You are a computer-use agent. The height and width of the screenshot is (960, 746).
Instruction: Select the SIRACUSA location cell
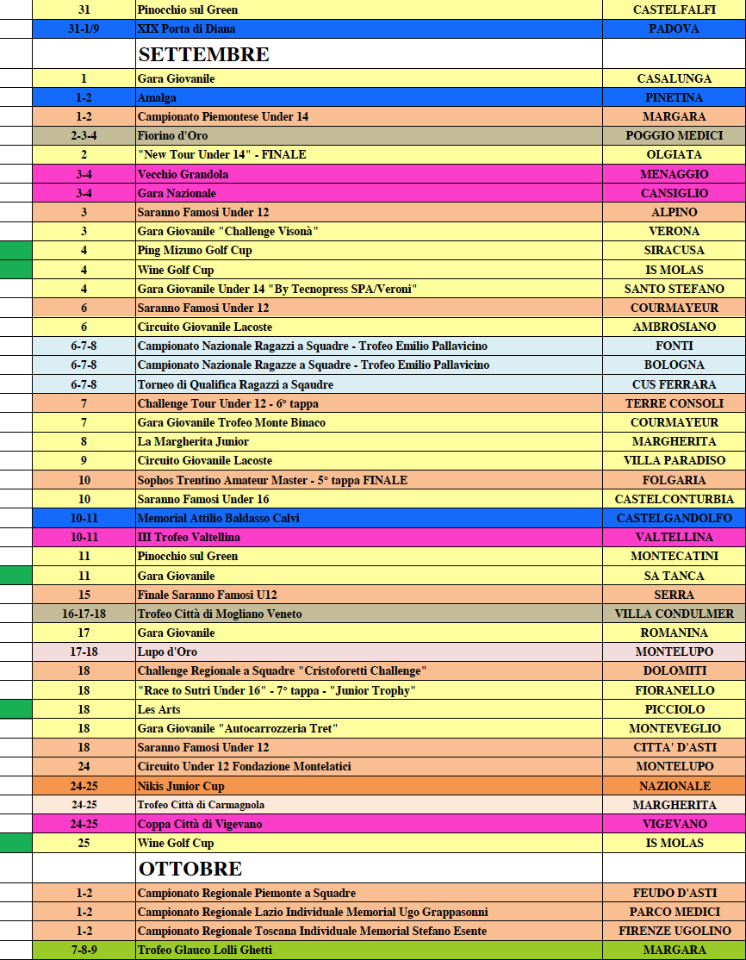point(674,250)
